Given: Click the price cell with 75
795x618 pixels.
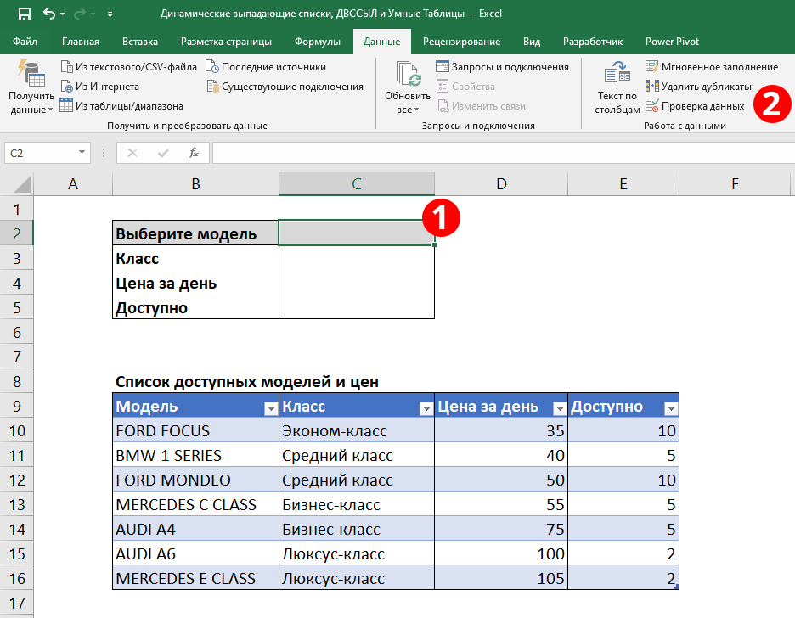Looking at the screenshot, I should pos(501,530).
